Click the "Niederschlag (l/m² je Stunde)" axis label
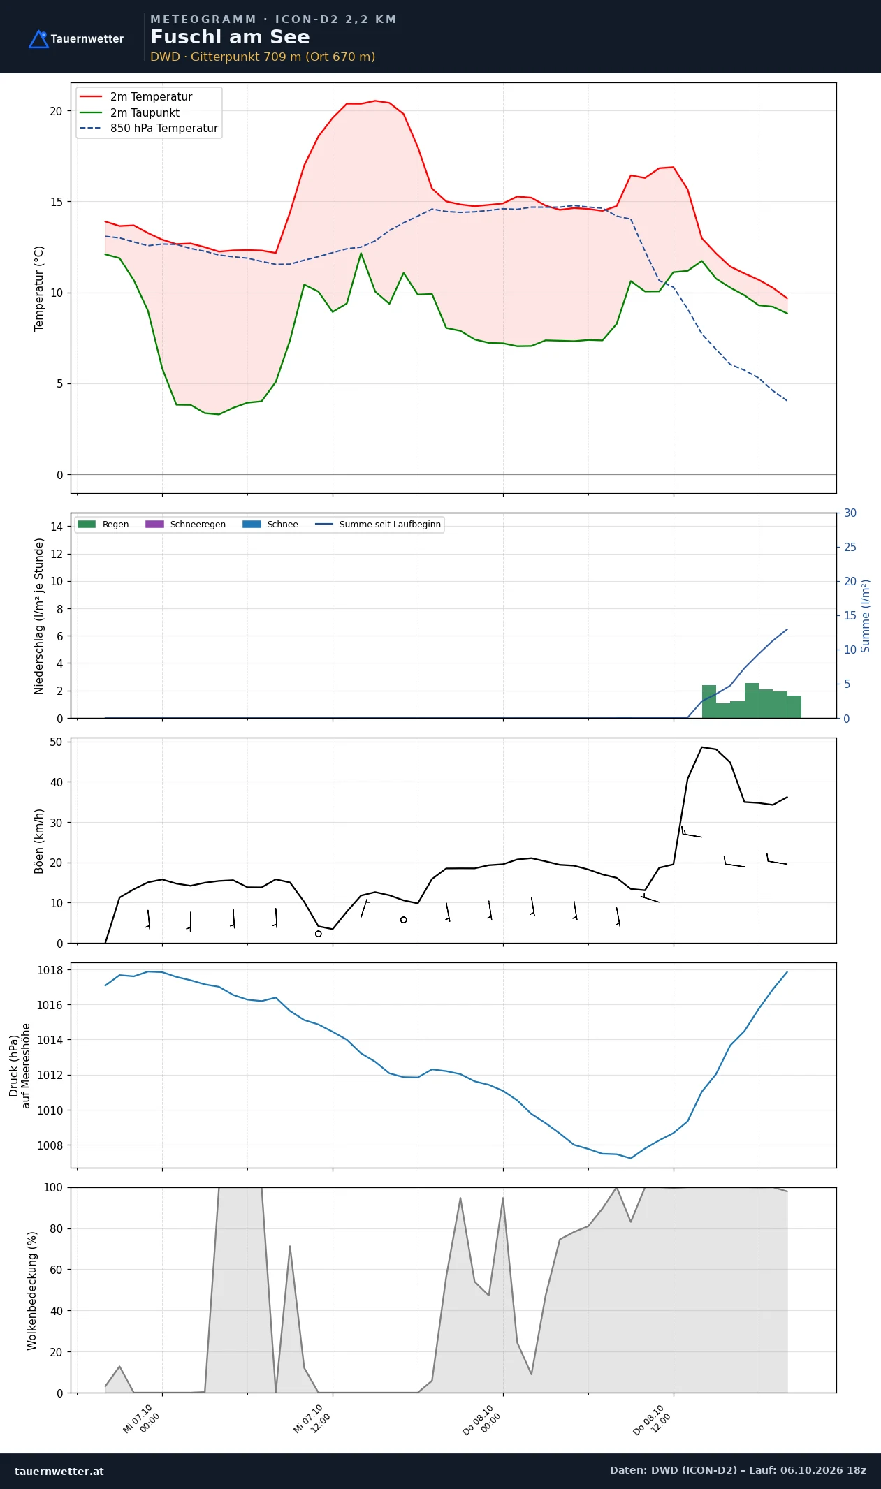Image resolution: width=881 pixels, height=1489 pixels. tap(39, 616)
